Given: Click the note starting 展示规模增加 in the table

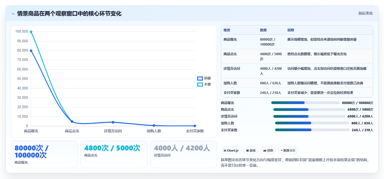Looking at the screenshot, I should [322, 40].
